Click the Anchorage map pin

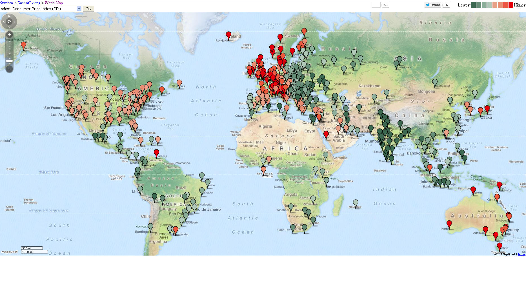(x=24, y=45)
